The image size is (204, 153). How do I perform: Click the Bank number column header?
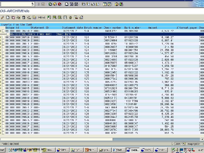pos(133,28)
